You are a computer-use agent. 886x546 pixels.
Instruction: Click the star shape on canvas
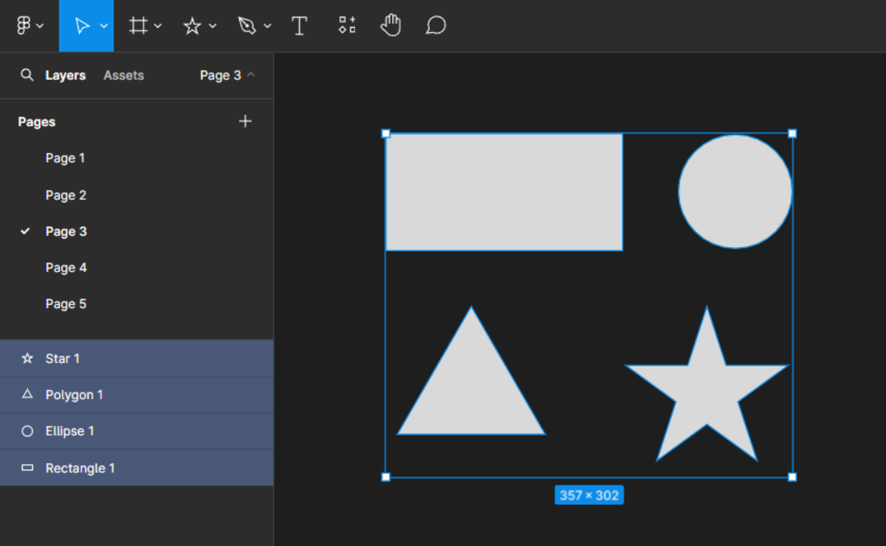pyautogui.click(x=706, y=389)
